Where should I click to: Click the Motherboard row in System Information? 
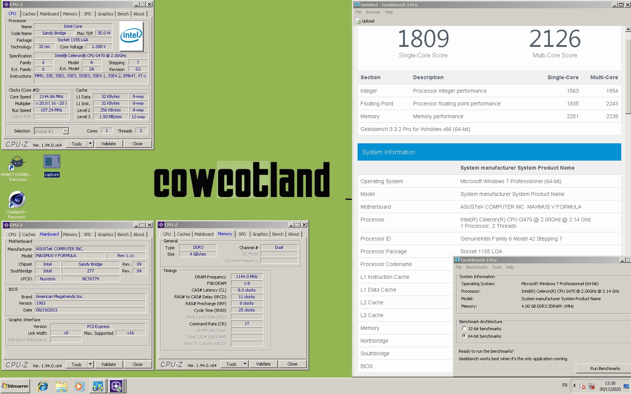point(489,207)
